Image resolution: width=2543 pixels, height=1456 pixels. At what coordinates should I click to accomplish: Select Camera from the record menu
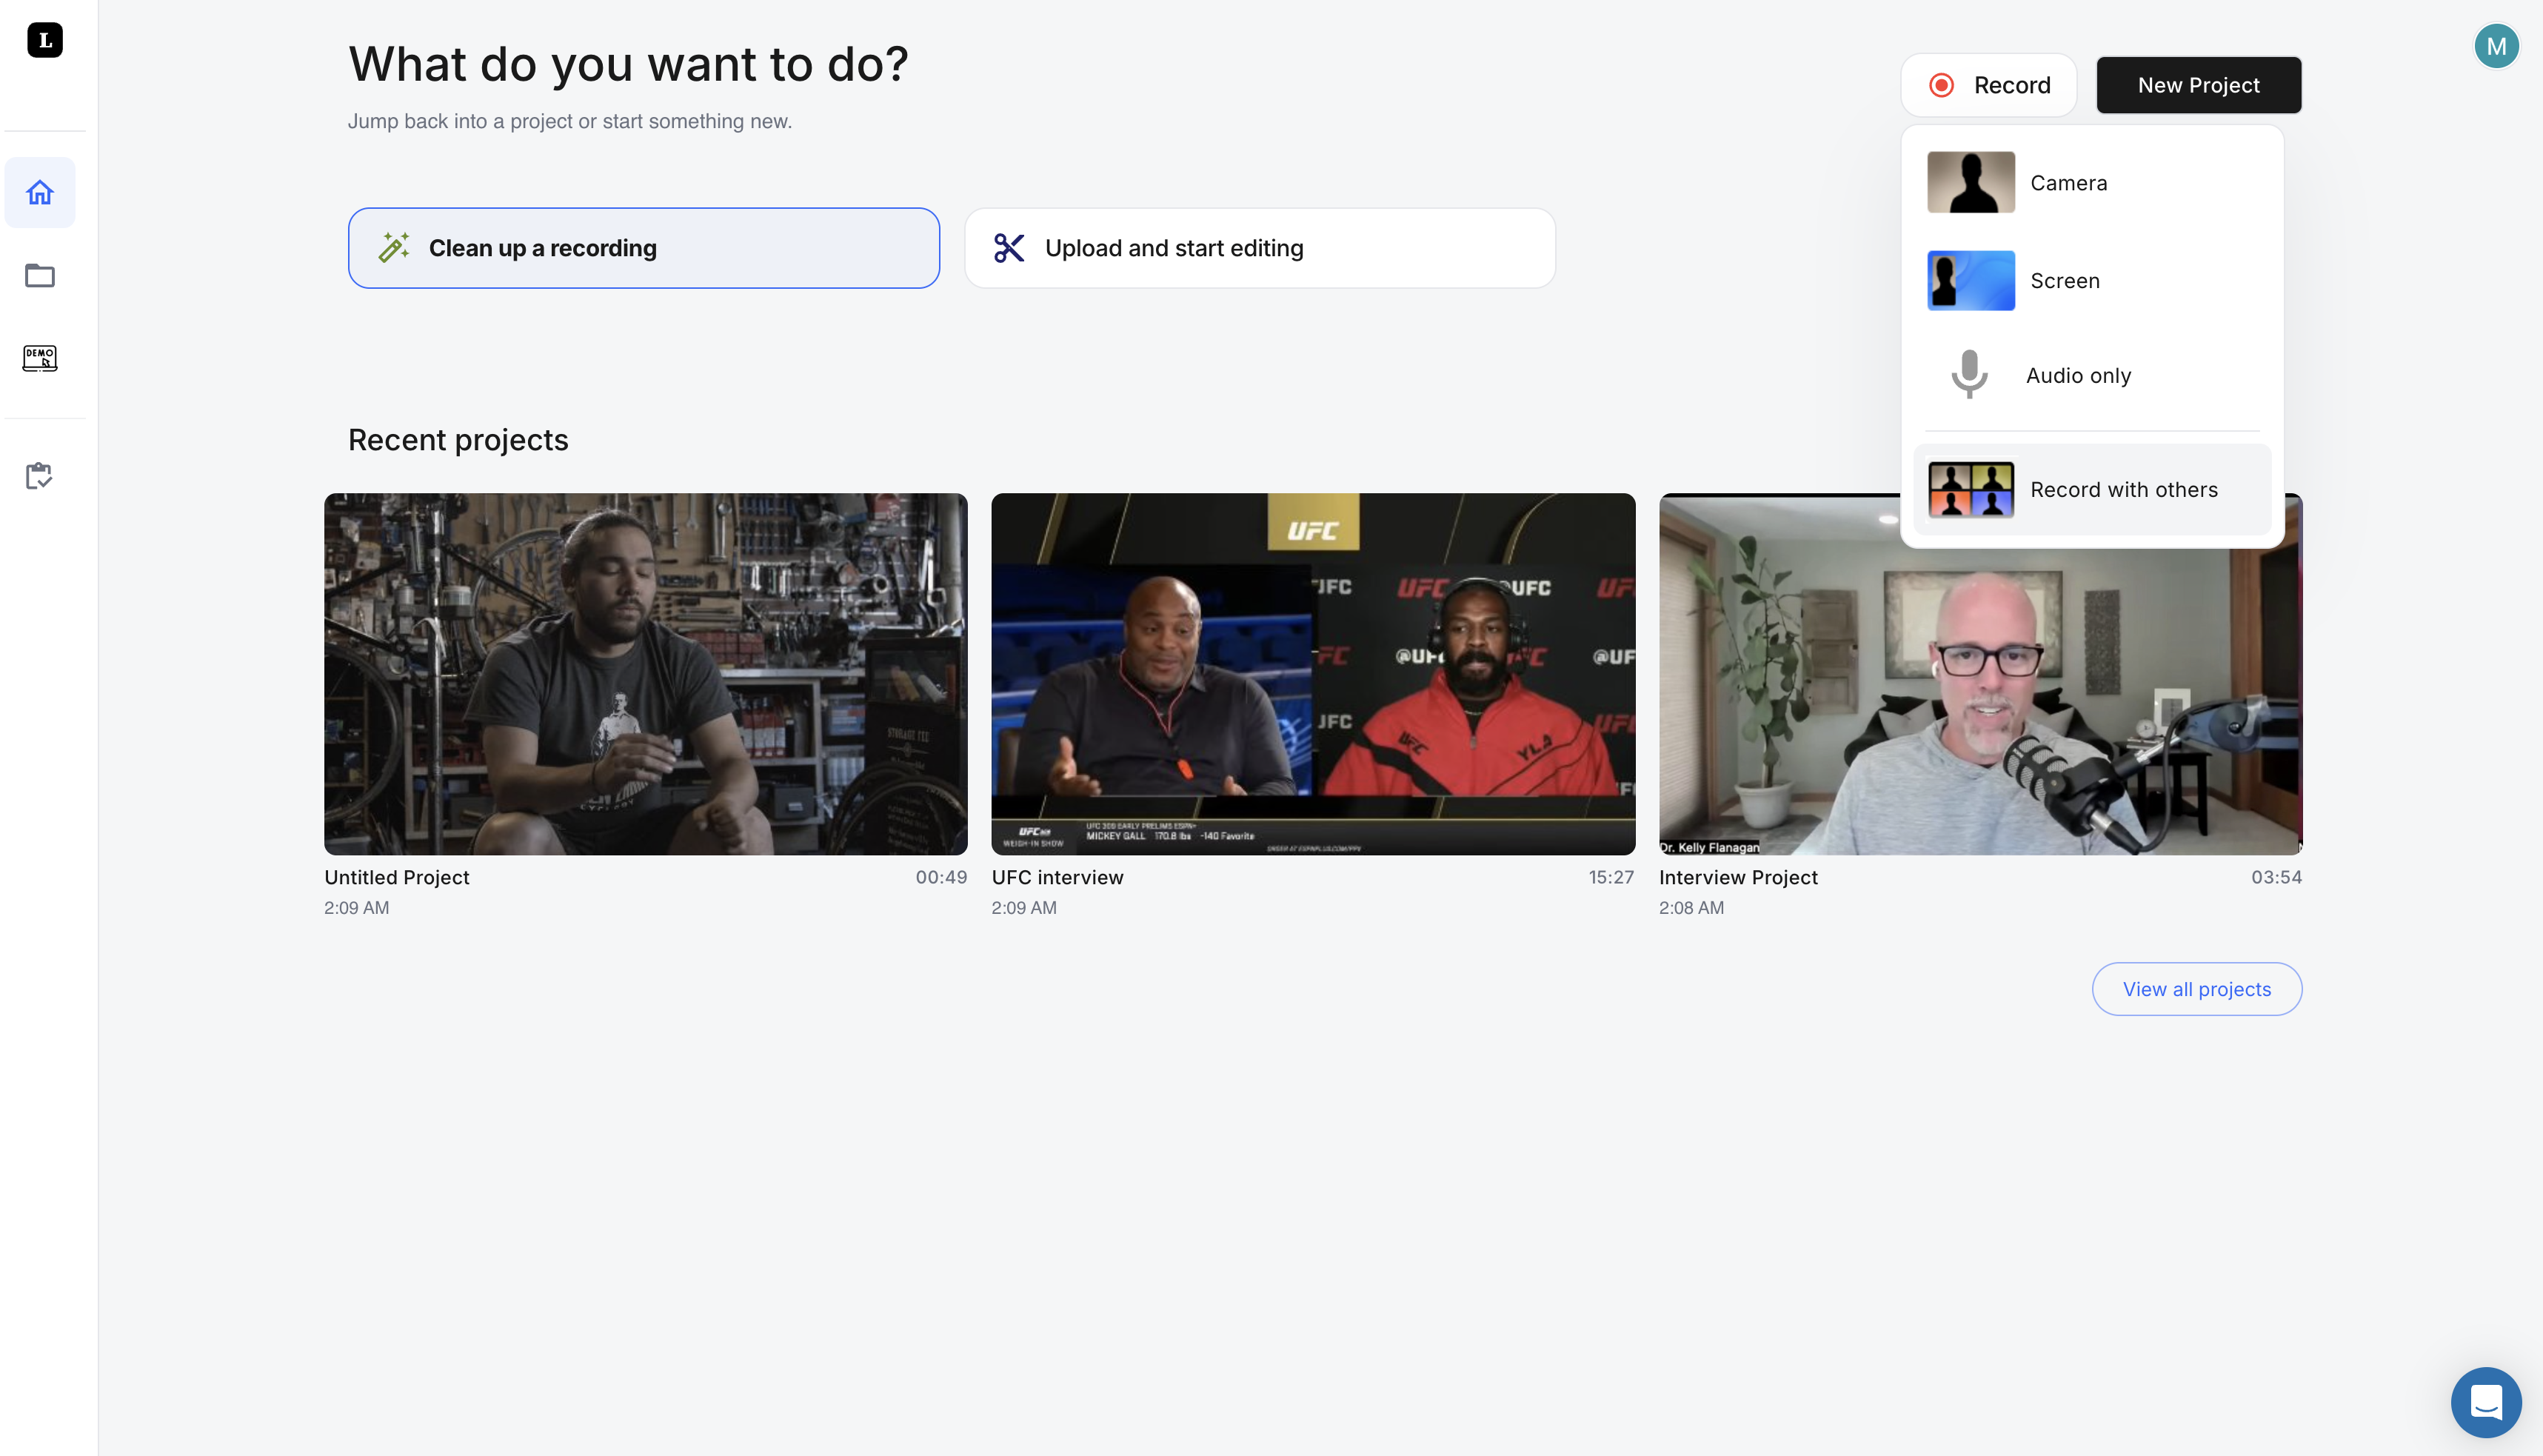pos(2067,183)
